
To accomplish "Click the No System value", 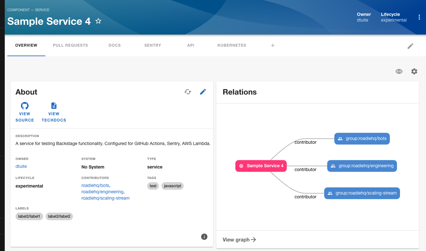I will (93, 167).
